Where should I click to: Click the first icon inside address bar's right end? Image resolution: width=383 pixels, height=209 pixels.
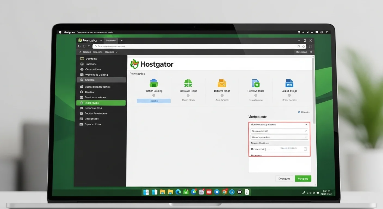point(299,47)
